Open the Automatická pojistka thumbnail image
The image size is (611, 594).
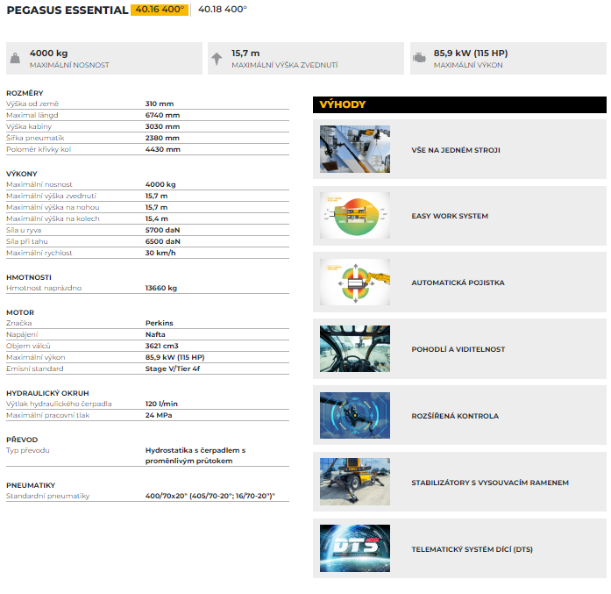(x=355, y=282)
